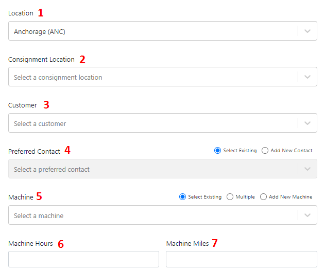
Task: Focus the Machine Hours input field
Action: tap(84, 259)
